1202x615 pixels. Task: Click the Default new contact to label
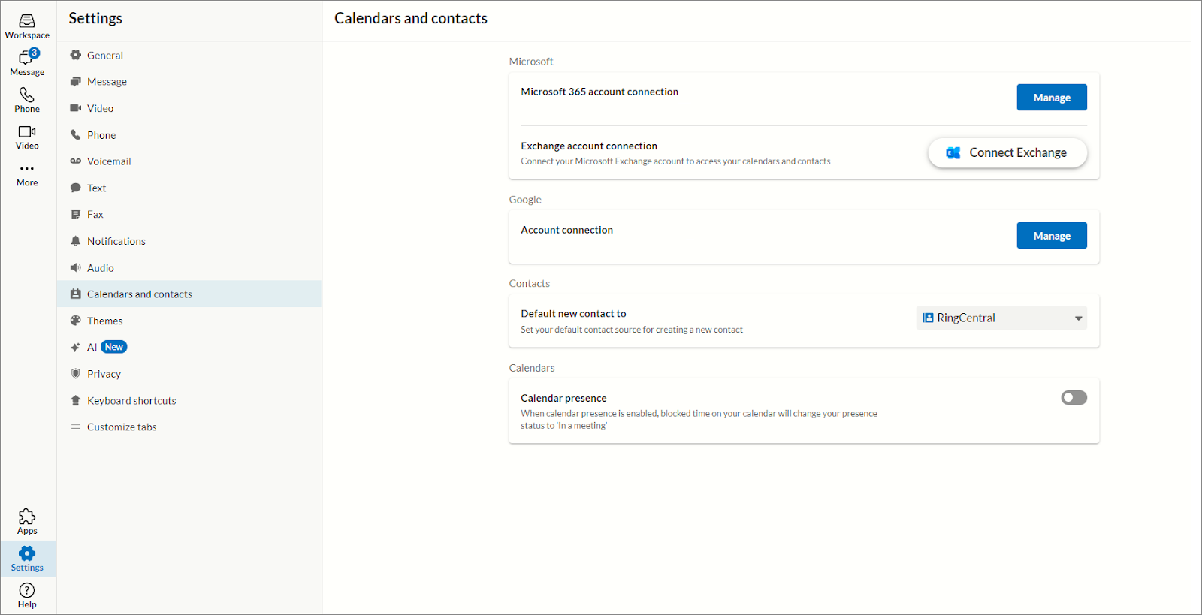click(x=573, y=314)
